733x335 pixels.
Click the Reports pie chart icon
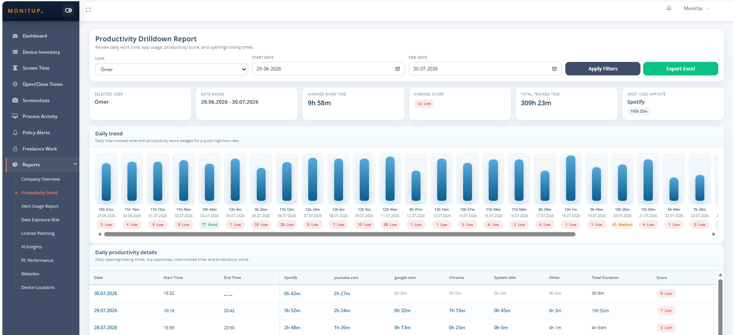coord(15,164)
